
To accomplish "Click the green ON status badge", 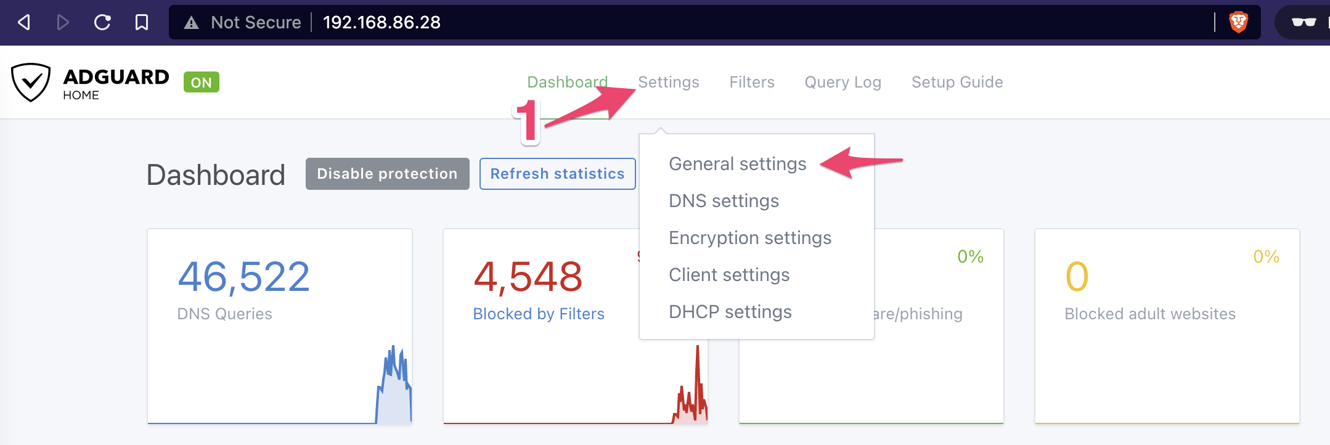I will (x=202, y=82).
